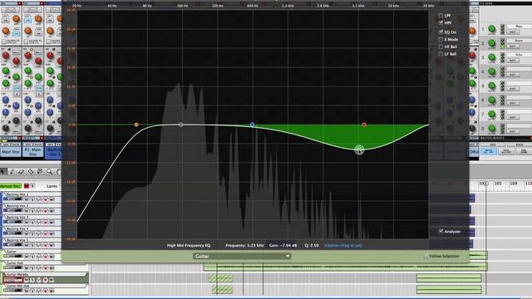Click the red high frequency EQ node
The height and width of the screenshot is (299, 532).
pos(364,125)
